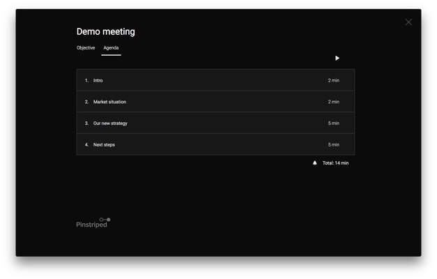
Task: Open the Intro agenda item
Action: pos(98,81)
